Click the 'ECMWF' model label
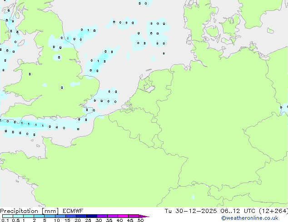 [x=73, y=211]
